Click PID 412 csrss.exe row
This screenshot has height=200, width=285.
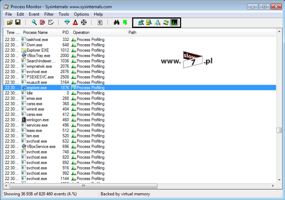click(139, 115)
